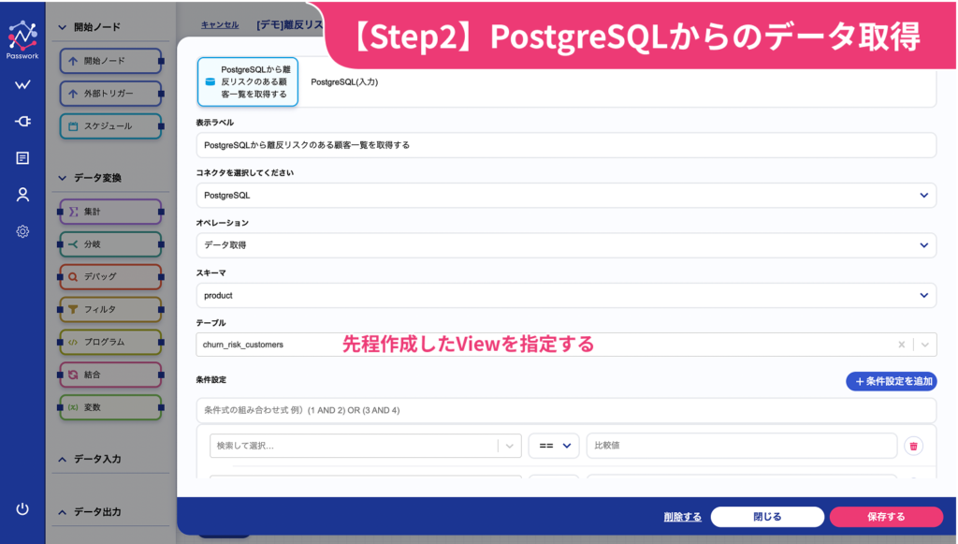Viewport: 958px width, 544px height.
Task: Click the PostgreSQL database node card
Action: click(247, 81)
